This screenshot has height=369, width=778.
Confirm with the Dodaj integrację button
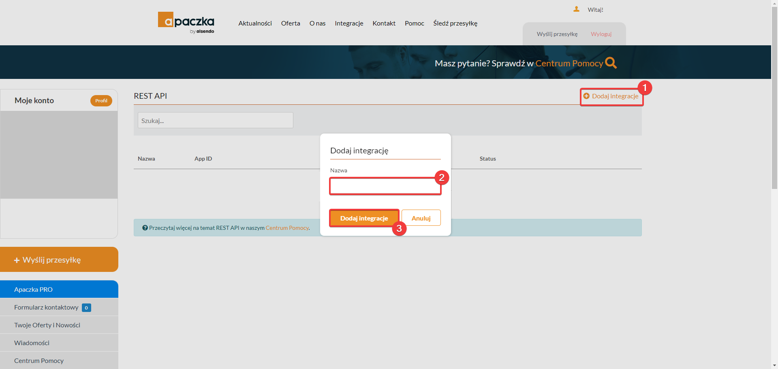[x=363, y=218]
